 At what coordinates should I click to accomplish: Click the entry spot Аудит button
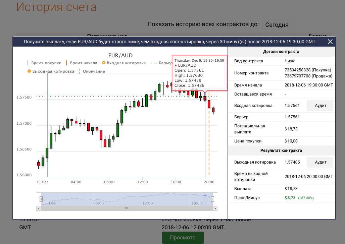pyautogui.click(x=321, y=106)
